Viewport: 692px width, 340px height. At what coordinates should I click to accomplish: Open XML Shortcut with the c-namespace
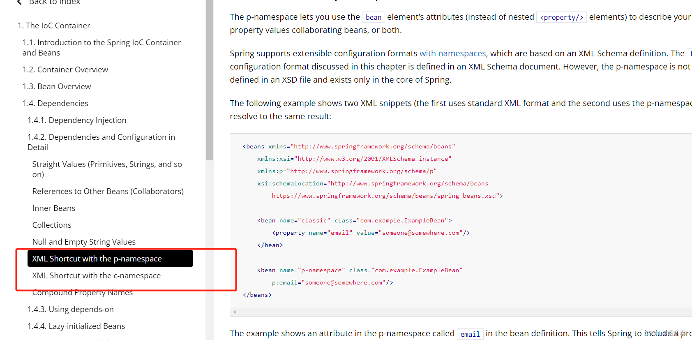pos(97,275)
